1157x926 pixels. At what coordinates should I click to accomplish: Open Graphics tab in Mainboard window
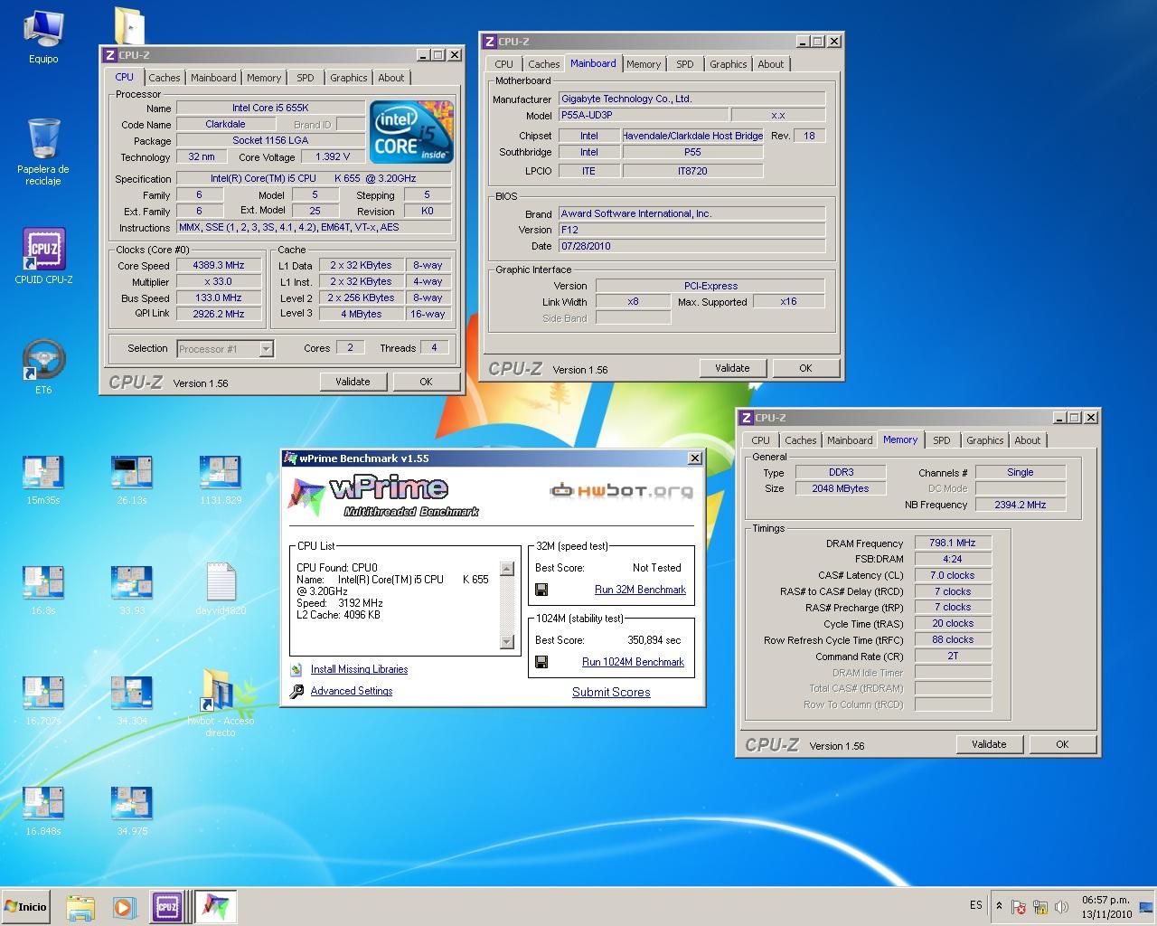click(728, 64)
